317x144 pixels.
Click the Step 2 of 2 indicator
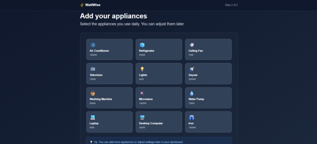point(231,5)
